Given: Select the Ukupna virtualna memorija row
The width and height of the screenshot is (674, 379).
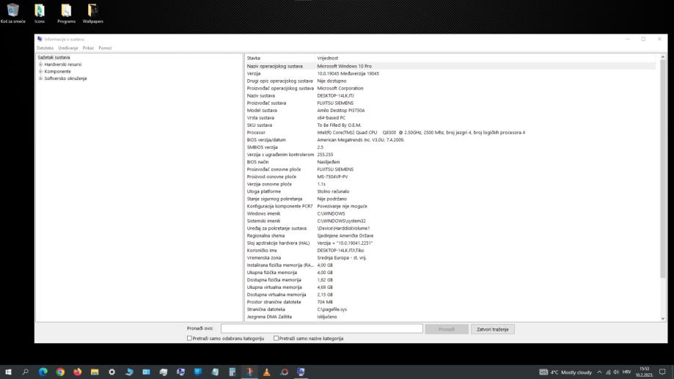Looking at the screenshot, I should coord(451,287).
